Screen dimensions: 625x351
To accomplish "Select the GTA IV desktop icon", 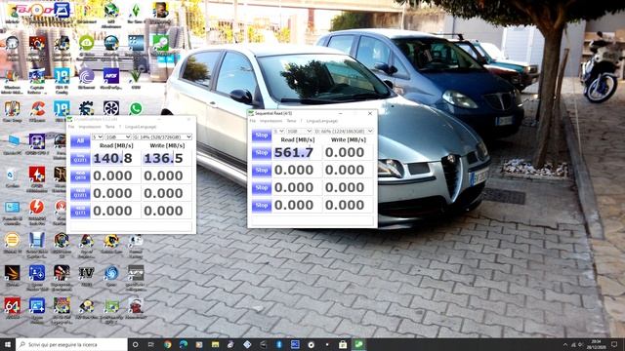I will point(87,273).
